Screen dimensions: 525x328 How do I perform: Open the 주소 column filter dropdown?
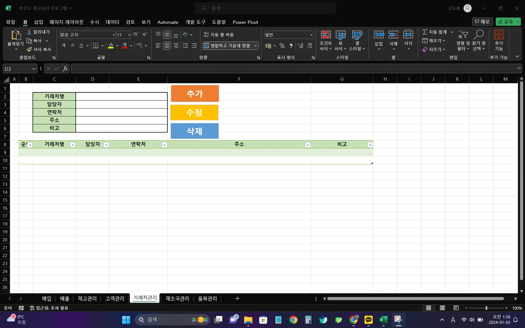coord(308,145)
